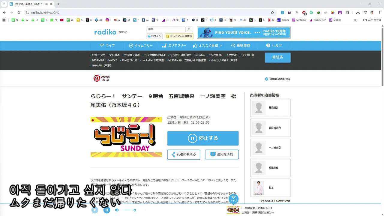Select the ライブ navigation tab
The width and height of the screenshot is (384, 216).
click(x=107, y=46)
